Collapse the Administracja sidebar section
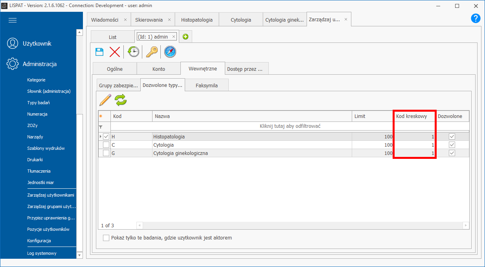The image size is (485, 267). point(39,64)
